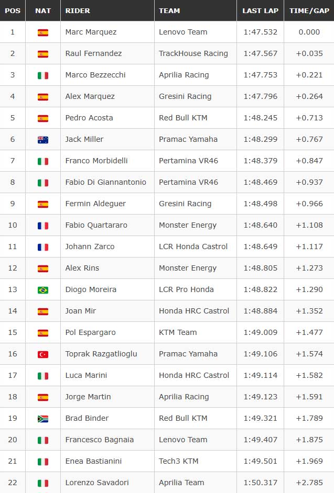Sort by the TIME/GAP column header
The image size is (334, 493).
point(309,10)
